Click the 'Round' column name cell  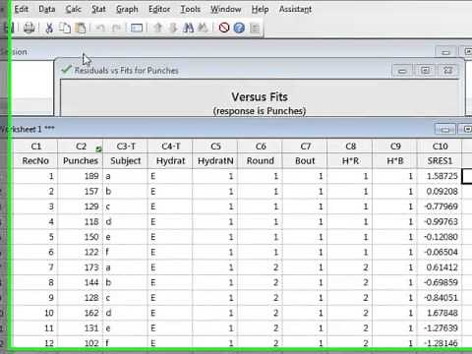click(x=261, y=161)
